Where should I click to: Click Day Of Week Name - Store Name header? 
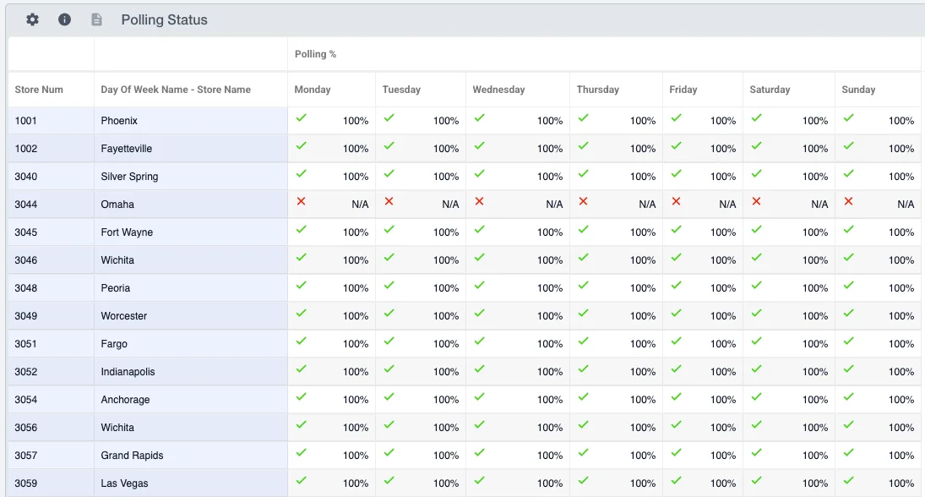click(x=176, y=89)
